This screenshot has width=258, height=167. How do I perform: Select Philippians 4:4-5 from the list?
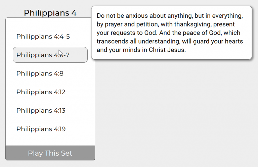[x=43, y=37]
